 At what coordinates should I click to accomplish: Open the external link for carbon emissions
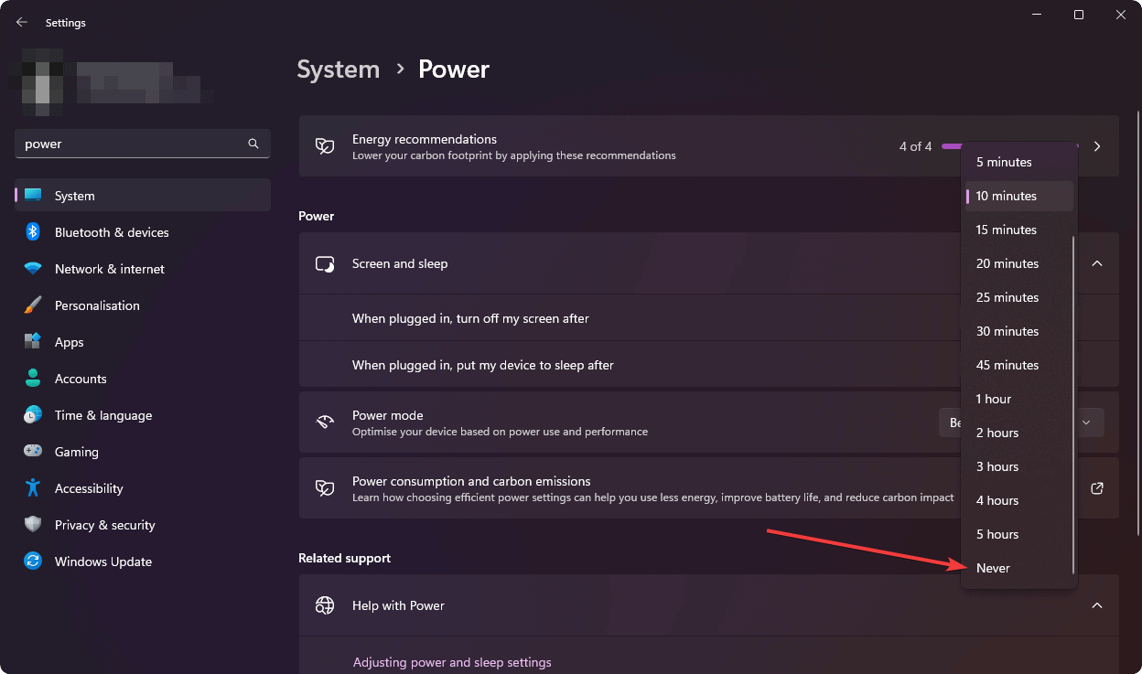(1096, 487)
